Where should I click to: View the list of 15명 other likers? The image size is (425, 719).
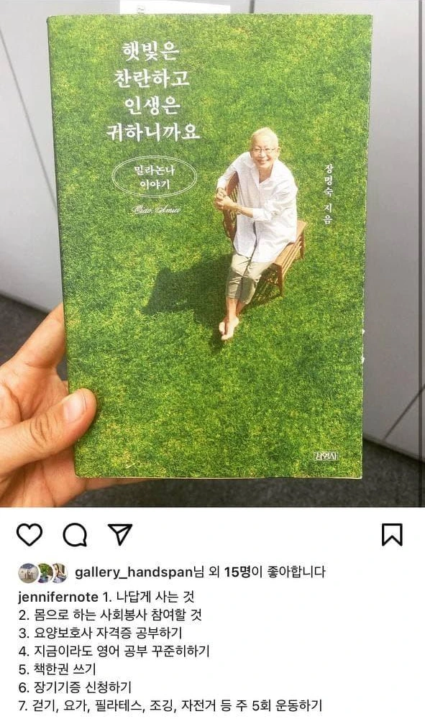[x=237, y=572]
